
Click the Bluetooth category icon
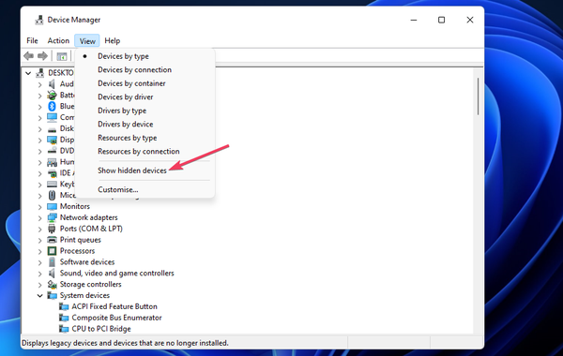pyautogui.click(x=52, y=106)
